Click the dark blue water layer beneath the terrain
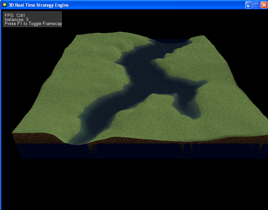This screenshot has width=268, height=210. [133, 150]
